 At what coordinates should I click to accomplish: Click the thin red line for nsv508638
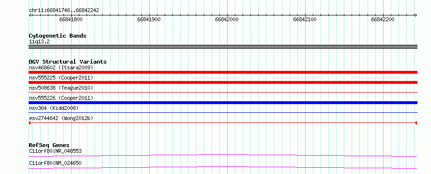click(x=223, y=93)
